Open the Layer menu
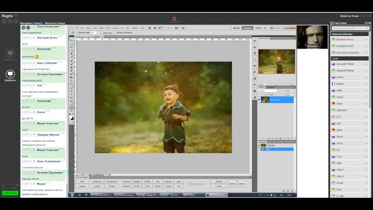Screen dimensions: 373x210 click(x=95, y=28)
